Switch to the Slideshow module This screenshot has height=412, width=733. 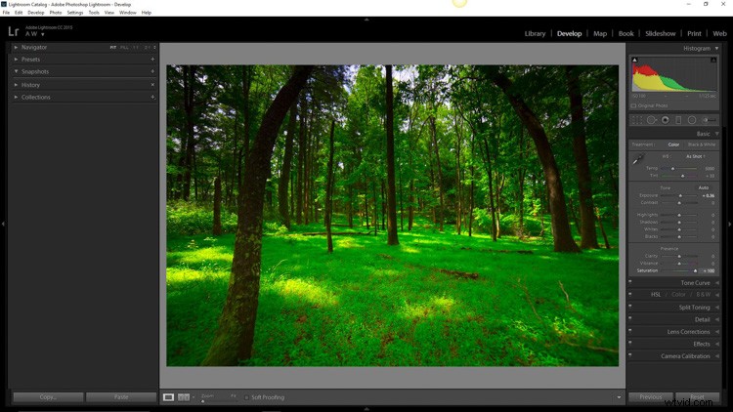(660, 33)
